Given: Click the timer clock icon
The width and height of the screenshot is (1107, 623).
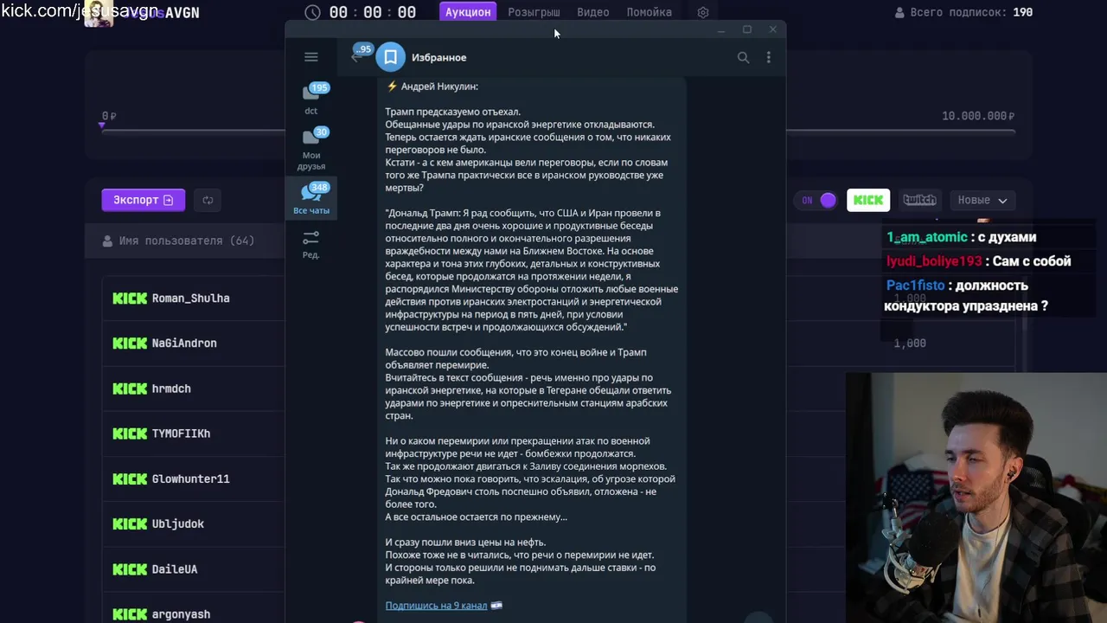Looking at the screenshot, I should [x=313, y=12].
